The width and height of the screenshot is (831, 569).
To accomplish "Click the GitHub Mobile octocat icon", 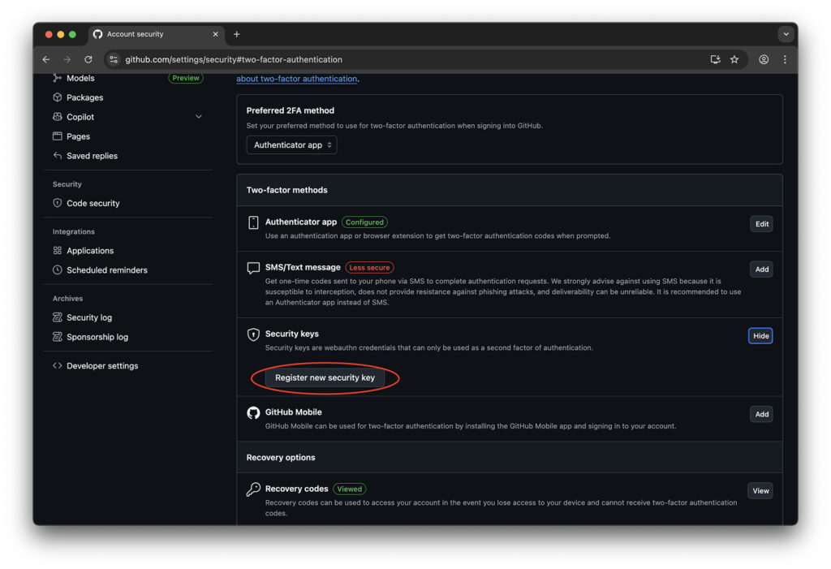I will [253, 412].
